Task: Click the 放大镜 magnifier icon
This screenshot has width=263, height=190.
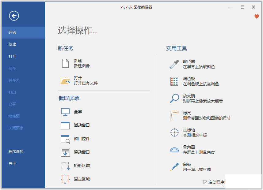Action: click(174, 99)
